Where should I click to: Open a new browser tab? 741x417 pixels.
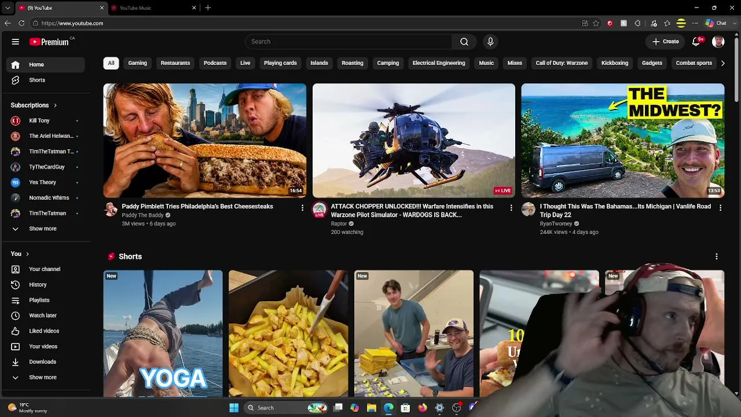pyautogui.click(x=208, y=8)
